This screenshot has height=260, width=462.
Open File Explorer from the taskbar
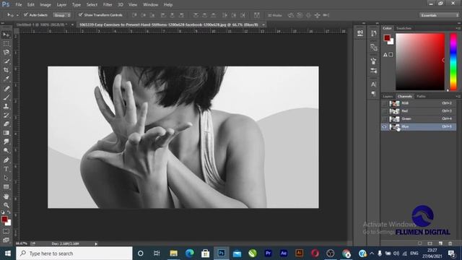click(x=173, y=253)
